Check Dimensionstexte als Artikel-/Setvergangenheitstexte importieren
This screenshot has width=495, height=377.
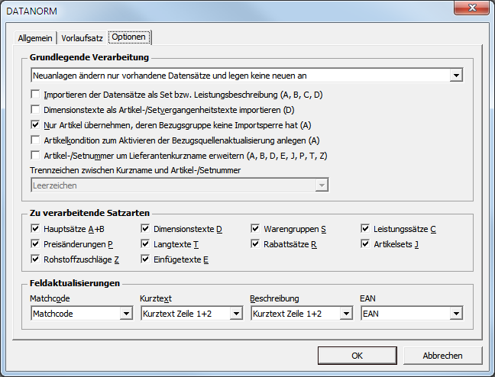36,110
